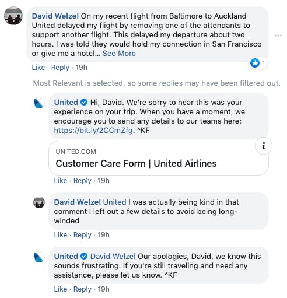This screenshot has height=298, width=287.
Task: Open David Welzel's name on the top comment
Action: pos(55,16)
